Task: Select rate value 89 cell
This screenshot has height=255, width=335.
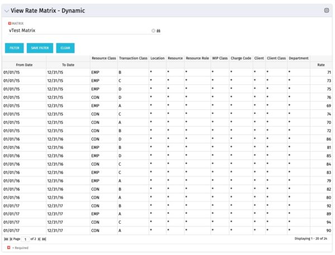Action: [x=321, y=214]
